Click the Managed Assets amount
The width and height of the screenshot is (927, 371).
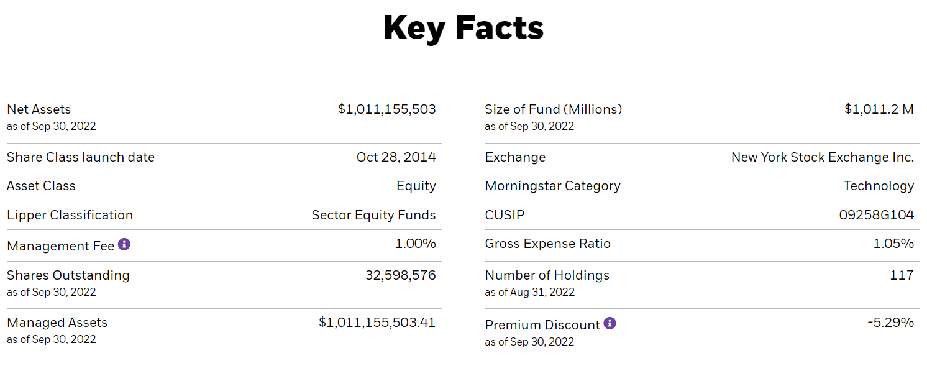tap(377, 323)
